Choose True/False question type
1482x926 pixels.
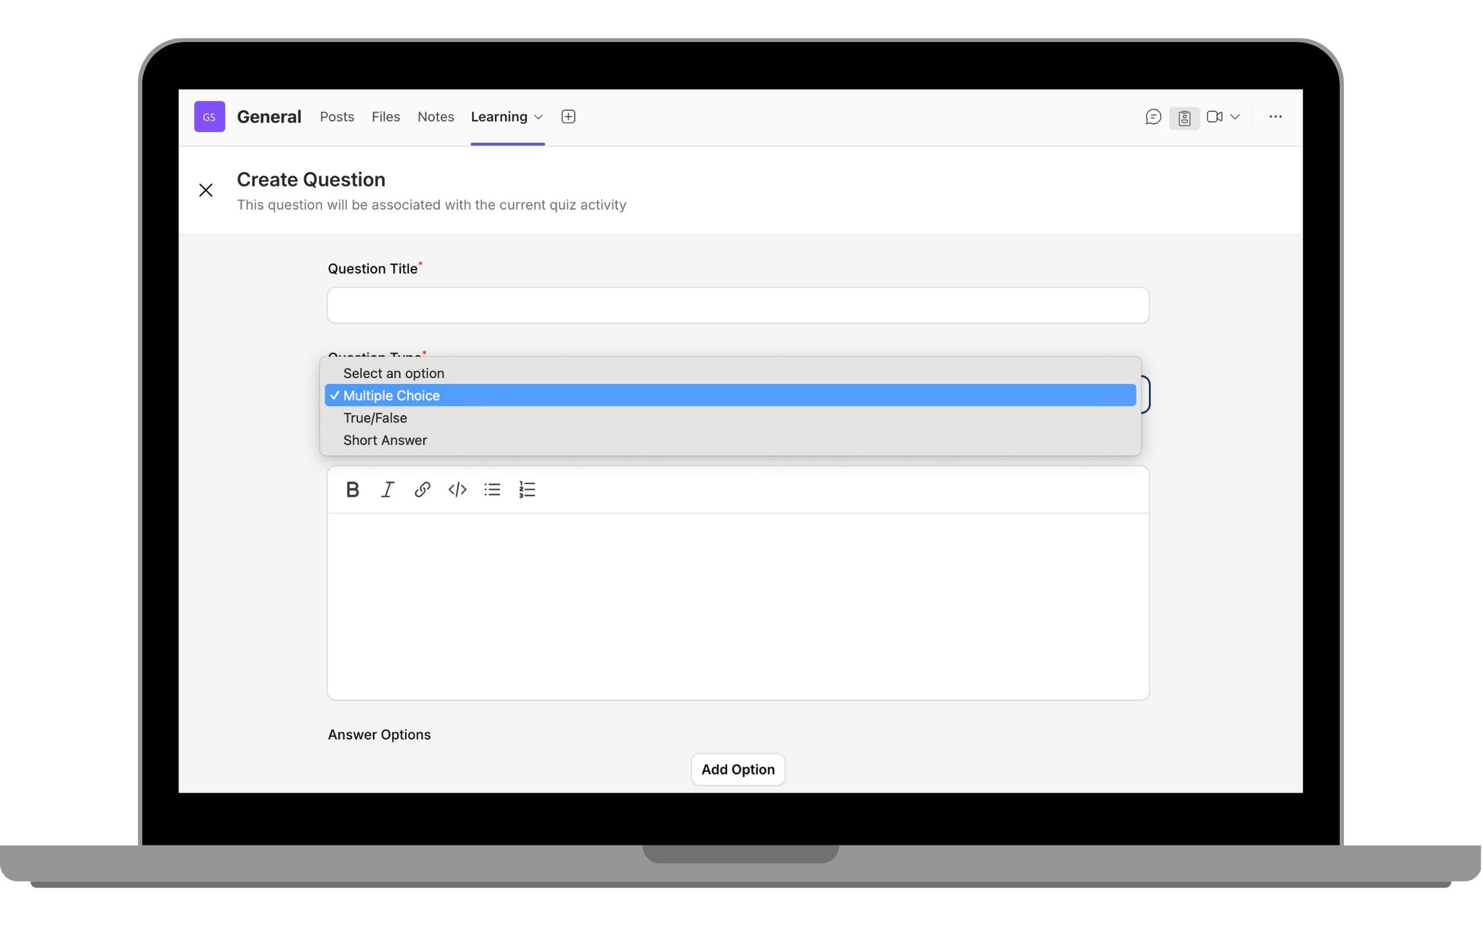(375, 418)
